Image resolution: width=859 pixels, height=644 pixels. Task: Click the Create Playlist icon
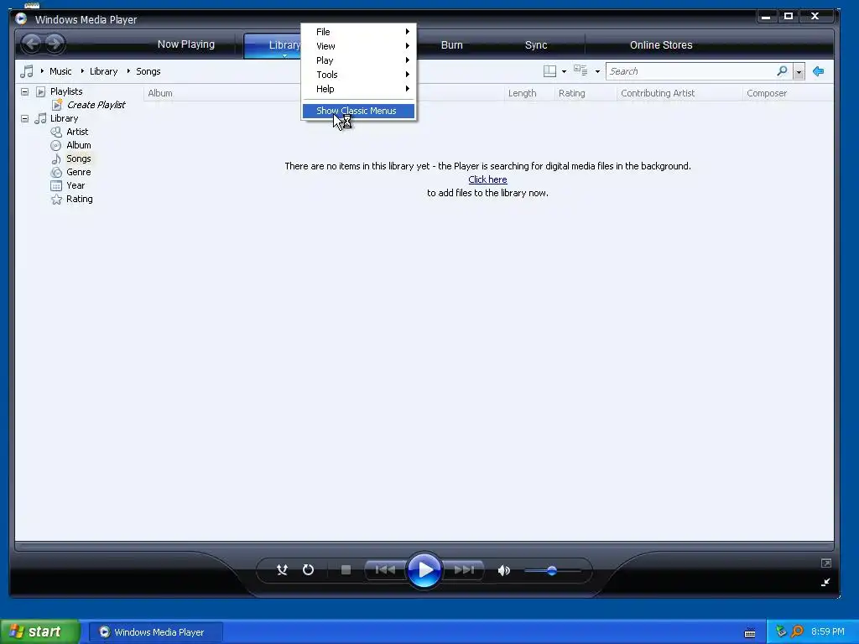56,105
